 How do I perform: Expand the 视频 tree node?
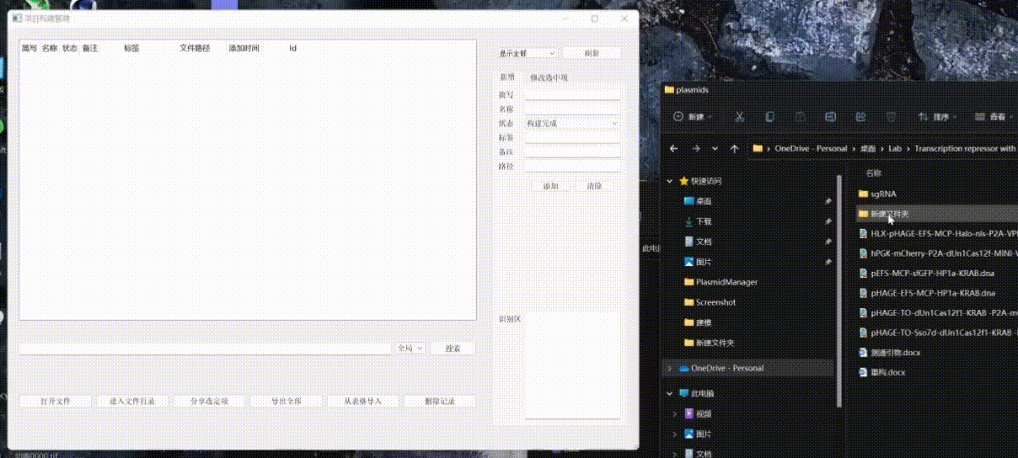pos(675,413)
